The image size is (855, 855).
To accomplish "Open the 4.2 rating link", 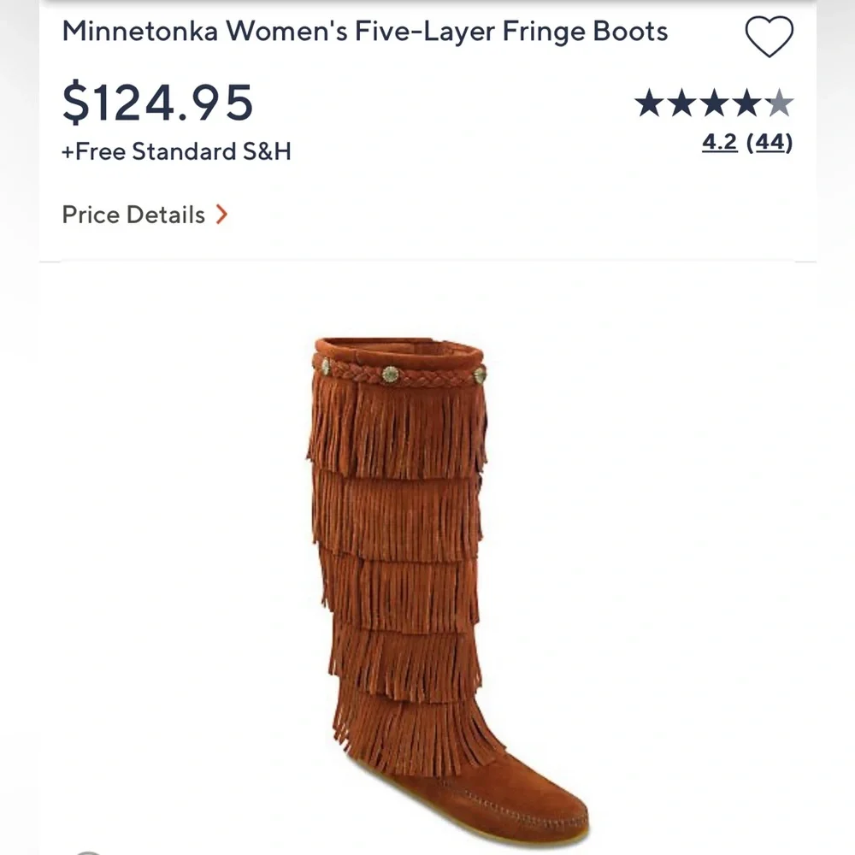I will click(718, 141).
